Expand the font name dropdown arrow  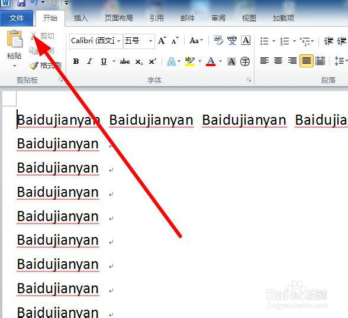[119, 41]
